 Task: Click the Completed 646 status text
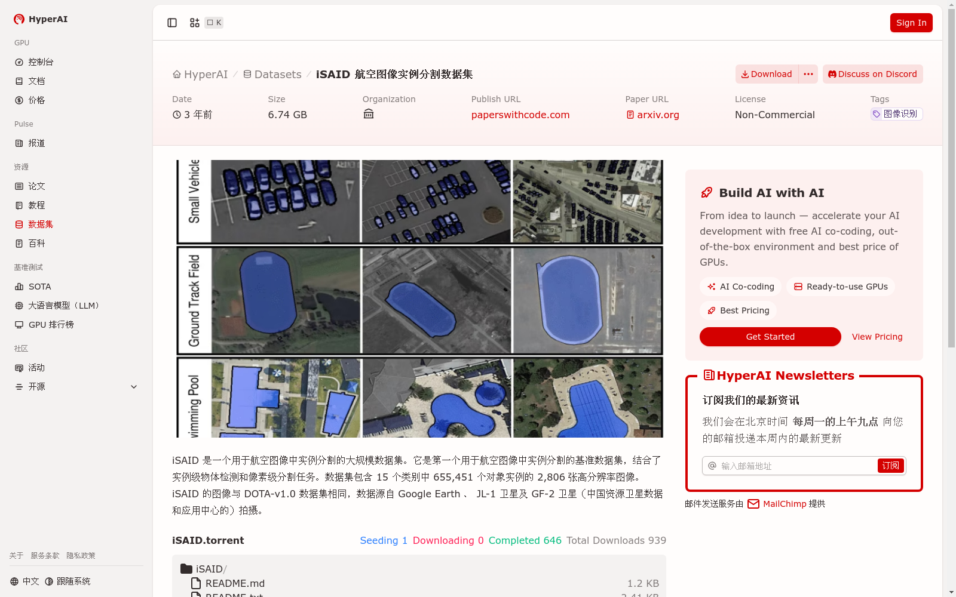[525, 540]
